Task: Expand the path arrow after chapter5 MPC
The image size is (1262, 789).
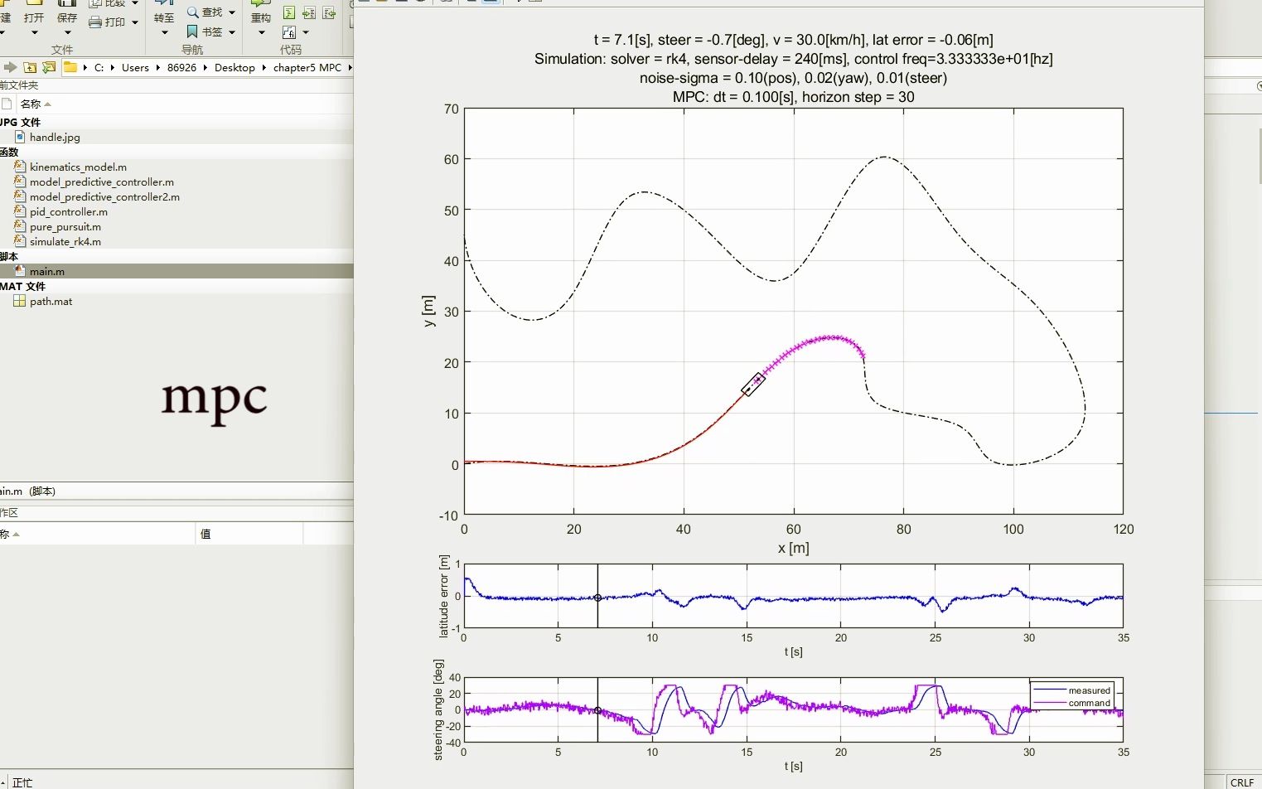Action: pyautogui.click(x=350, y=67)
